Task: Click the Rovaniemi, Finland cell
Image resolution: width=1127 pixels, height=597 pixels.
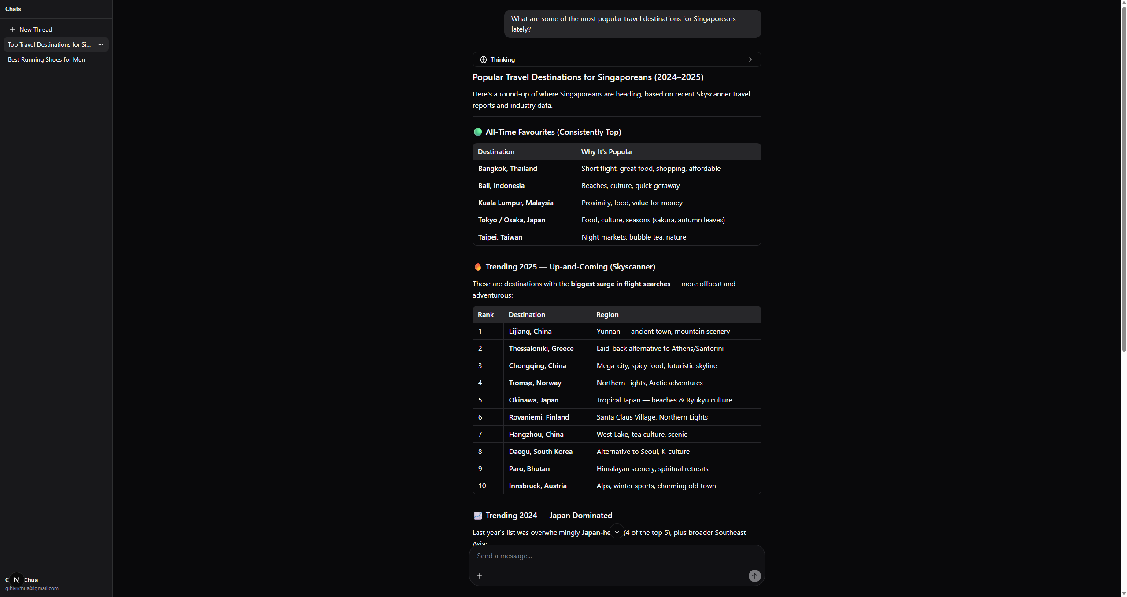Action: coord(547,417)
